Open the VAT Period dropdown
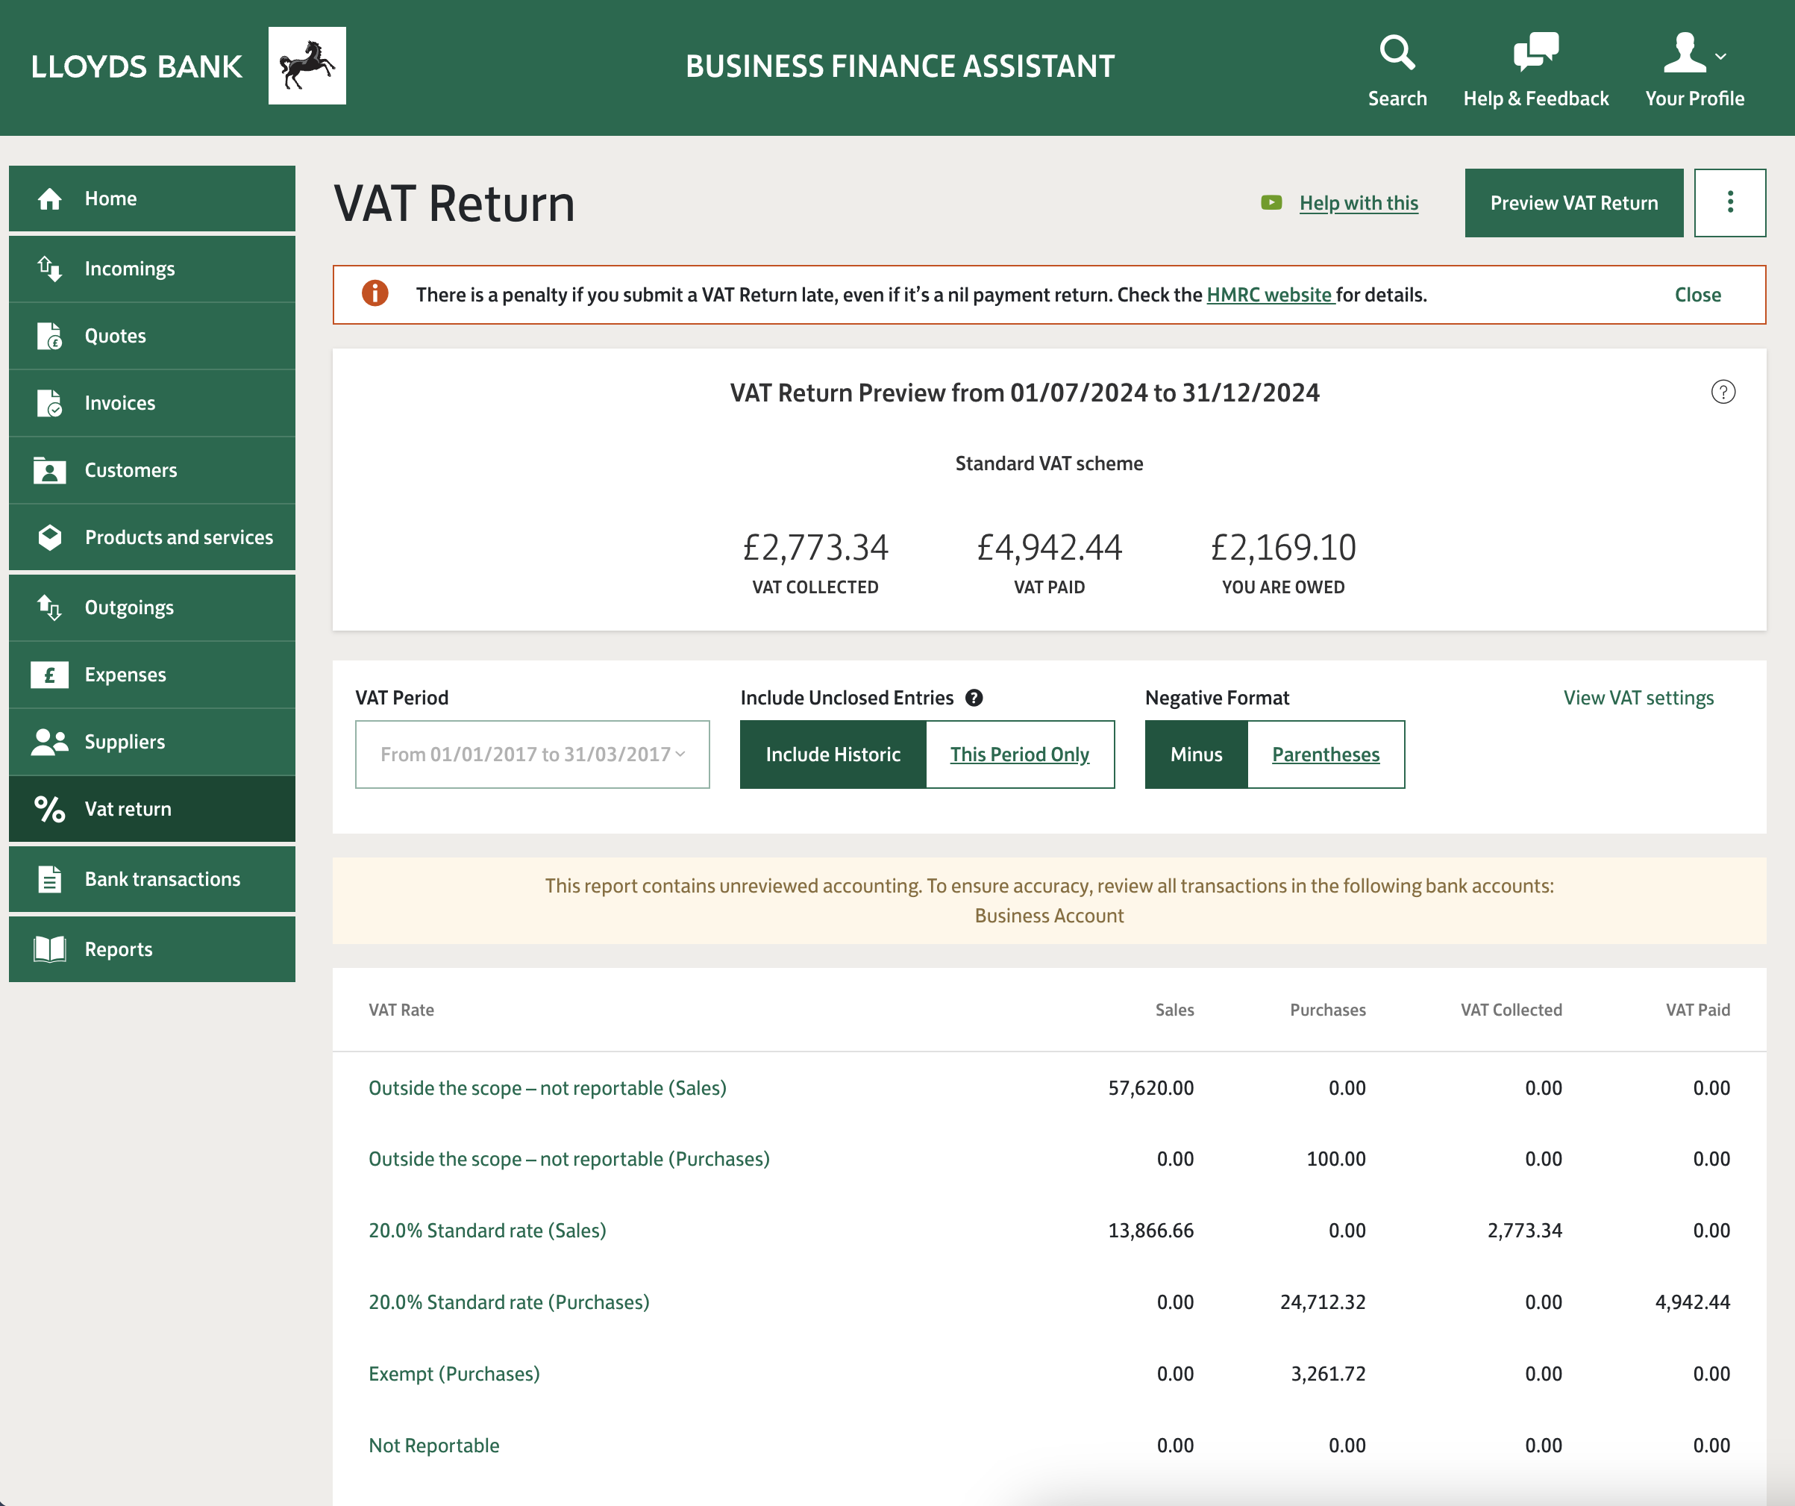The width and height of the screenshot is (1795, 1506). (x=532, y=754)
